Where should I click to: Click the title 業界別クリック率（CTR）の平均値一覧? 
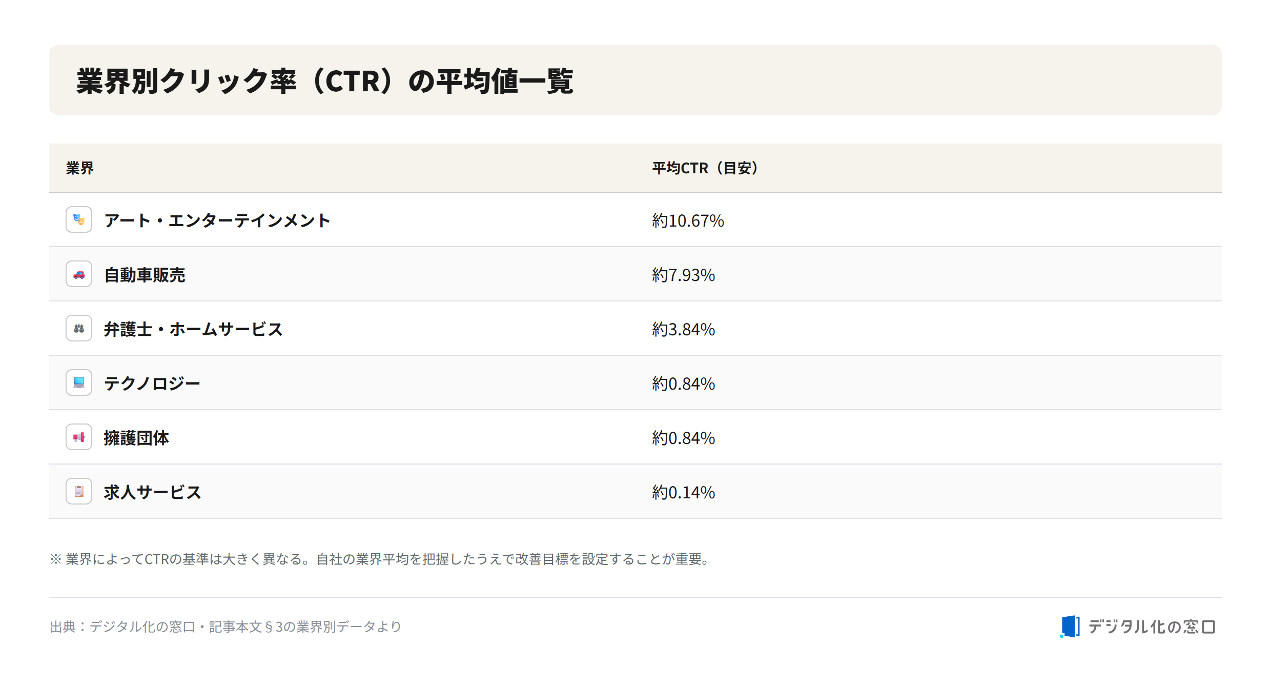[325, 81]
